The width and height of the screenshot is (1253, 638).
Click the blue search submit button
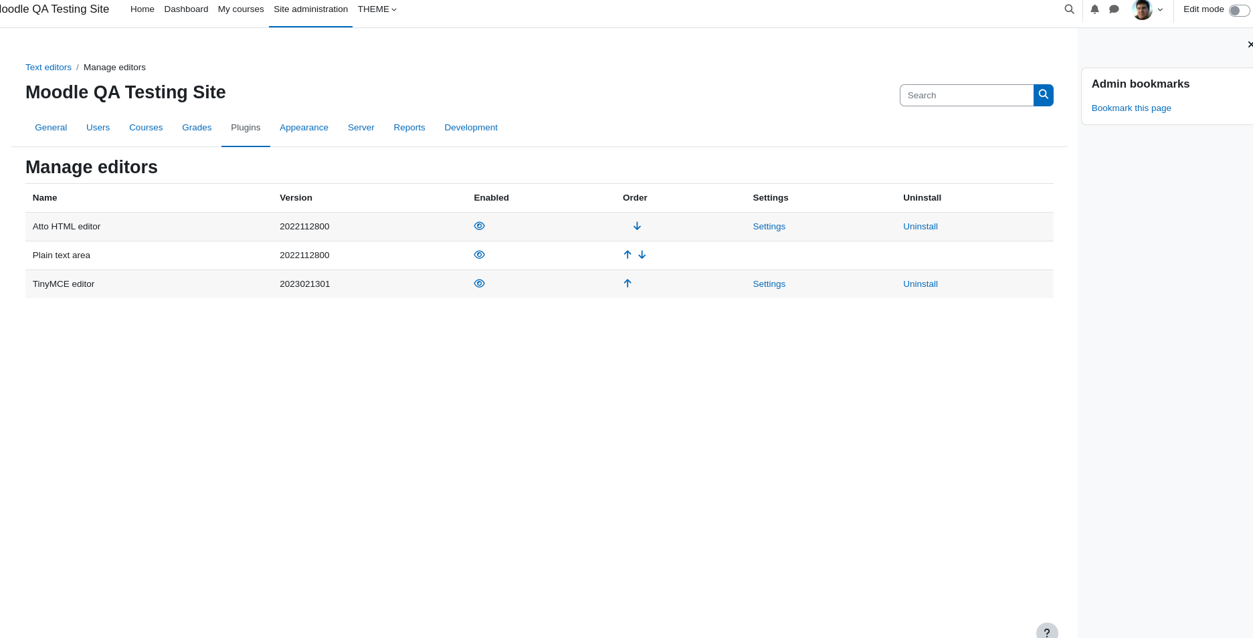(x=1044, y=95)
